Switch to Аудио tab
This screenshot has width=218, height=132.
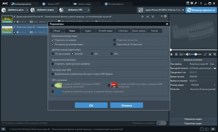[88, 31]
